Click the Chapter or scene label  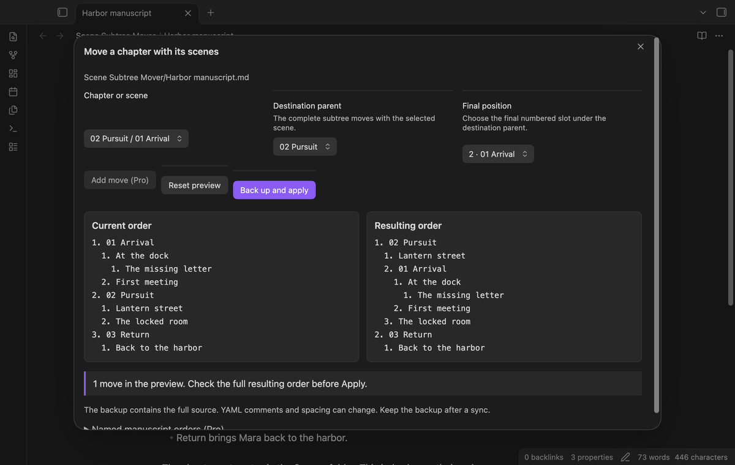[x=116, y=95]
